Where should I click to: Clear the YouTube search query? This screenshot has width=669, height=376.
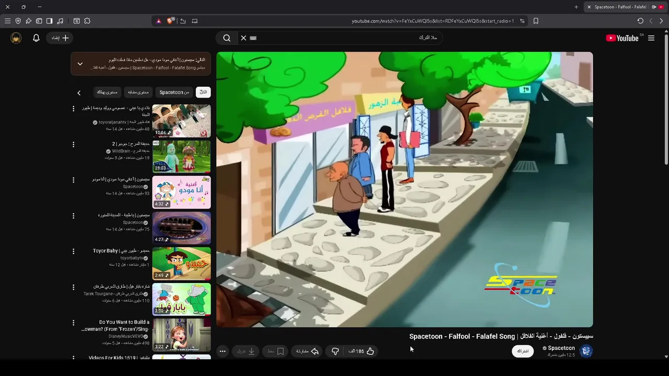(x=244, y=38)
